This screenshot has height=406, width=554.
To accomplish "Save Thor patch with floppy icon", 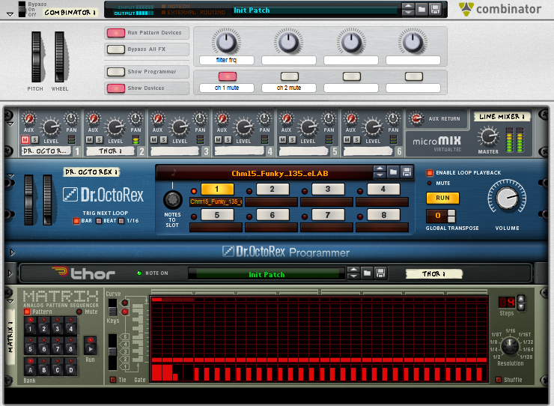I will 380,273.
